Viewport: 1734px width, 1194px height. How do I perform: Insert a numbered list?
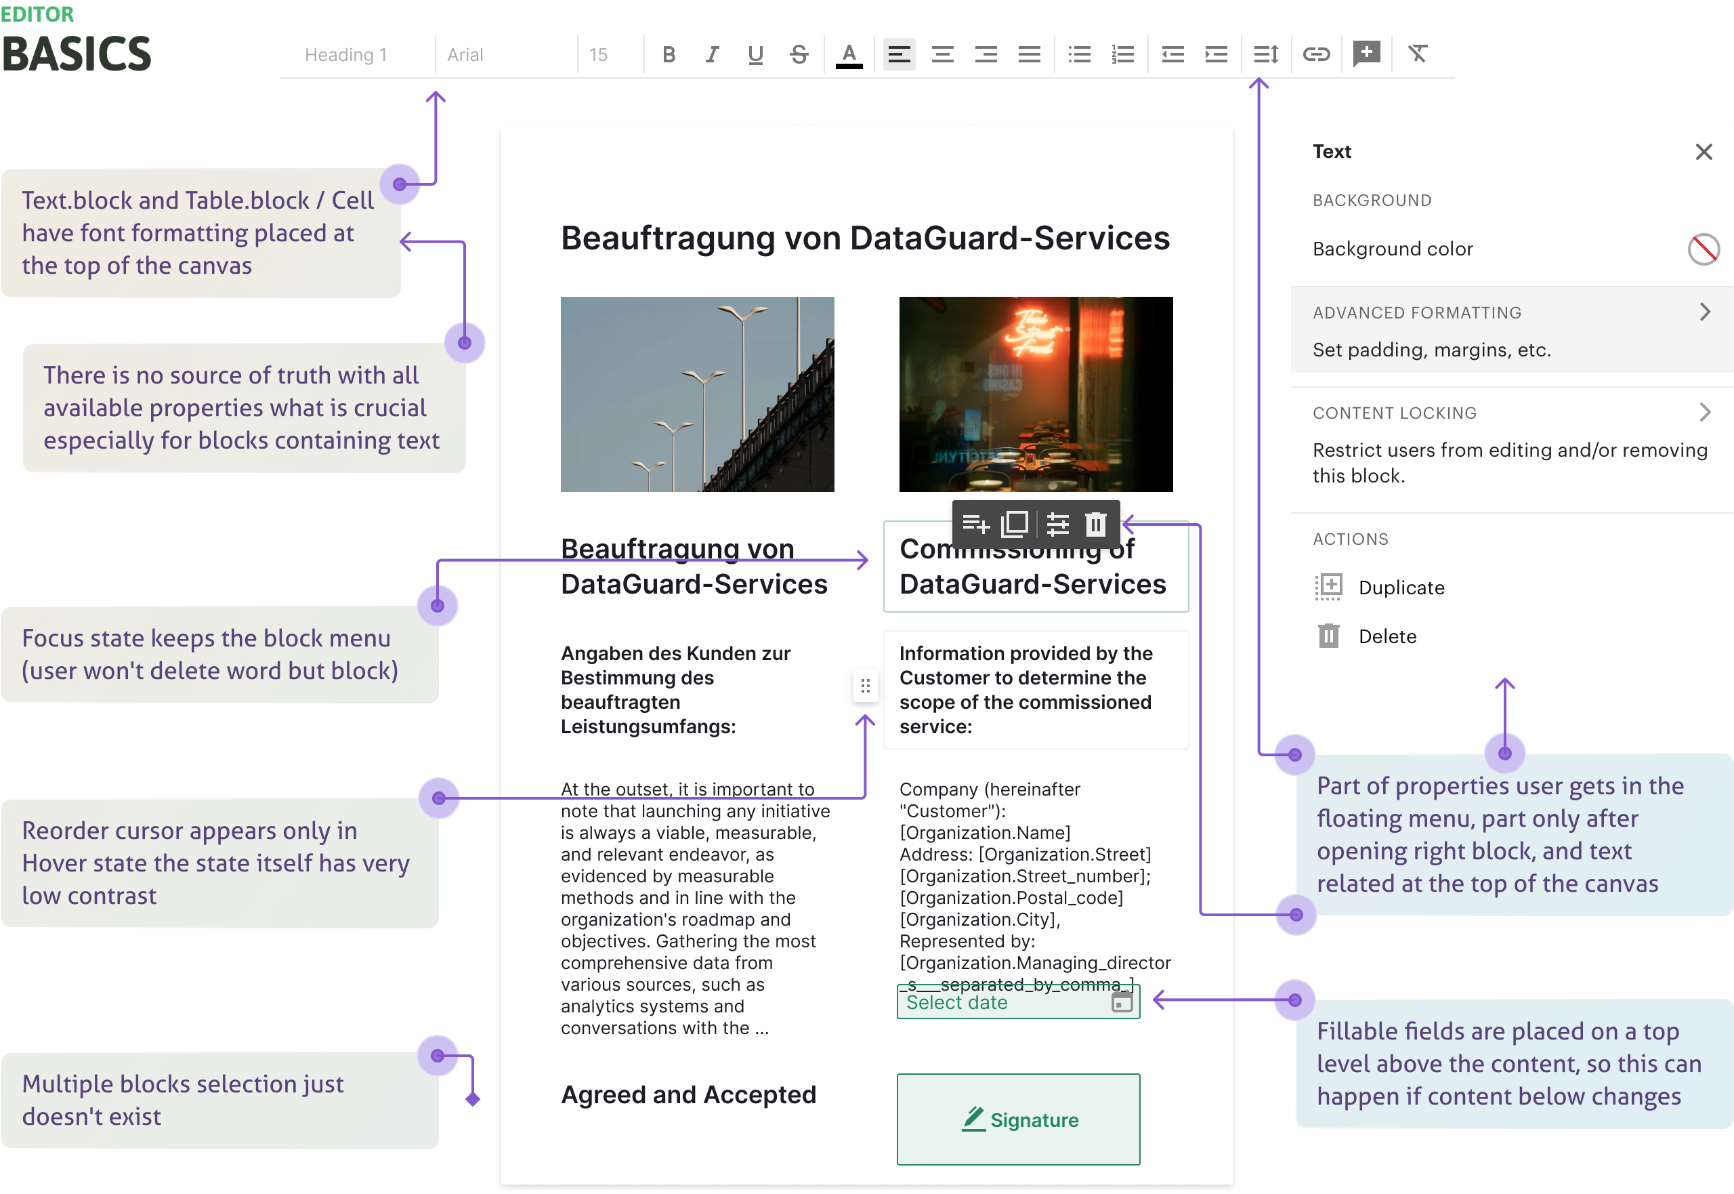[1122, 55]
